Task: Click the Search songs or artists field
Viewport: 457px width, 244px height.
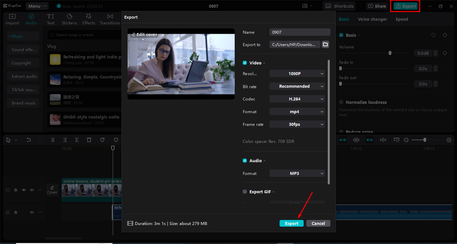Action: (84, 35)
